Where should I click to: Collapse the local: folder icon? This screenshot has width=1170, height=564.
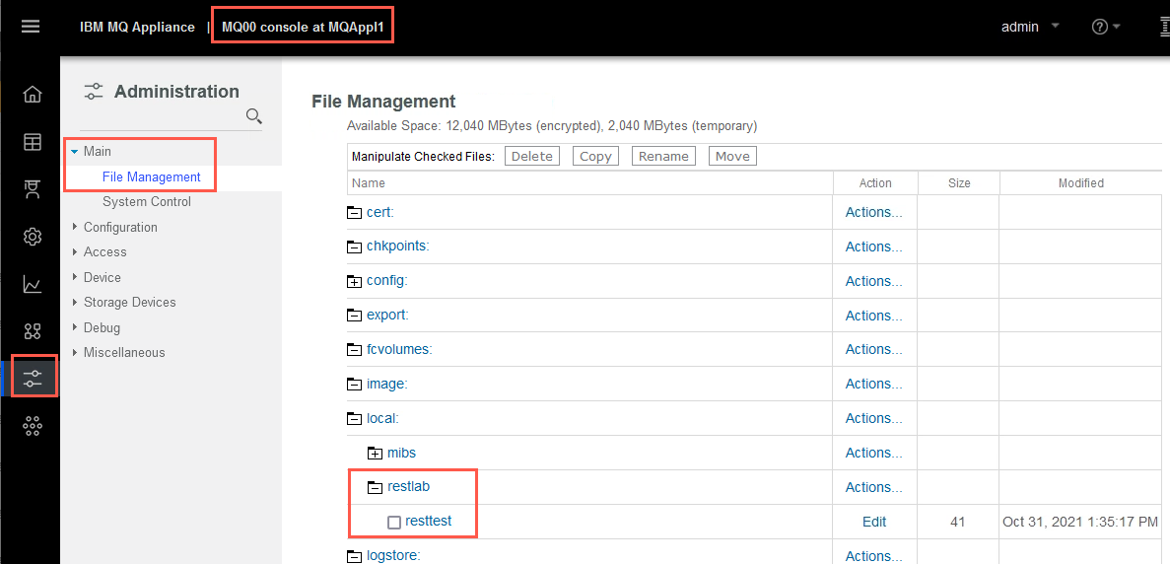pos(355,418)
